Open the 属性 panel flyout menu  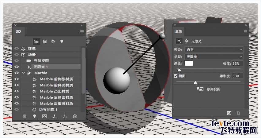point(245,31)
